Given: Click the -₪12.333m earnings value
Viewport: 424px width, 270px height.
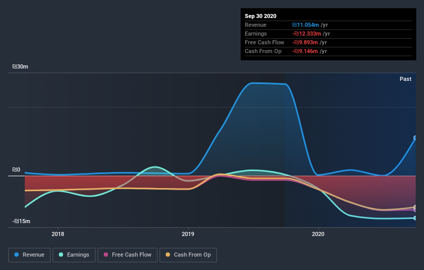Looking at the screenshot, I should [x=306, y=33].
